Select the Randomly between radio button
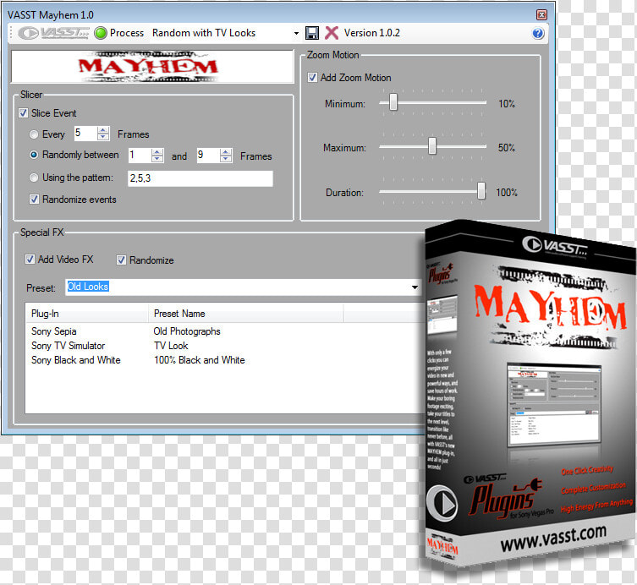The image size is (637, 585). click(34, 155)
